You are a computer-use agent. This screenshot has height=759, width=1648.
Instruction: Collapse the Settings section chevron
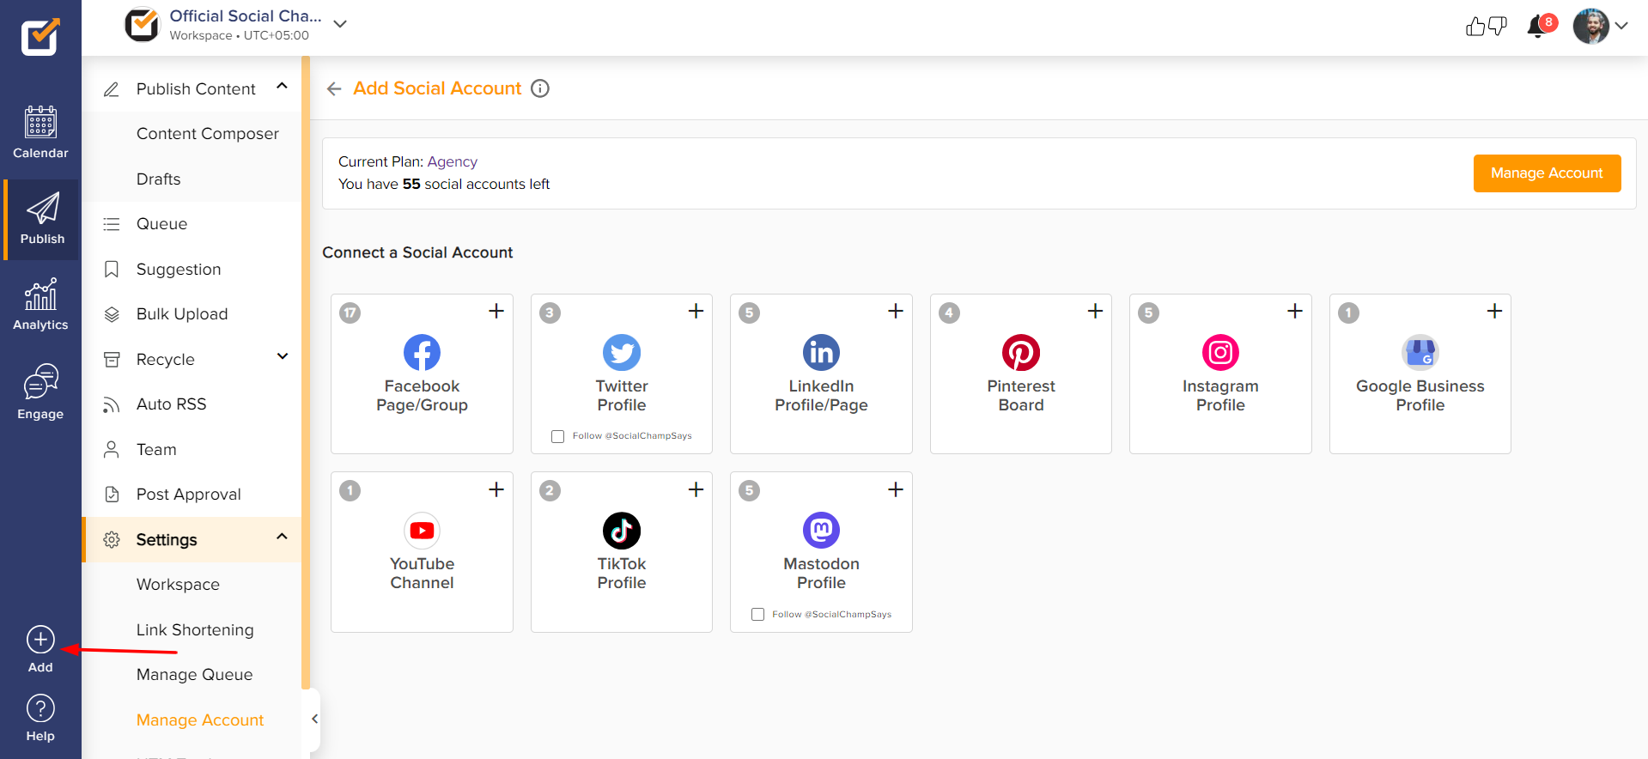click(282, 537)
